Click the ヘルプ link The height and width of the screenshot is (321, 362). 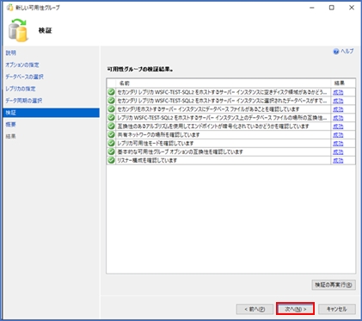347,52
